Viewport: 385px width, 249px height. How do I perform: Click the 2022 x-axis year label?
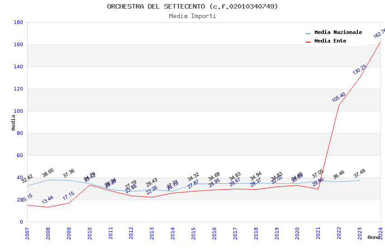(339, 233)
